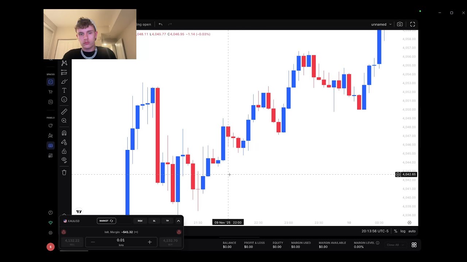The height and width of the screenshot is (262, 467).
Task: Click left warning triangle in order ticket
Action: point(64,232)
